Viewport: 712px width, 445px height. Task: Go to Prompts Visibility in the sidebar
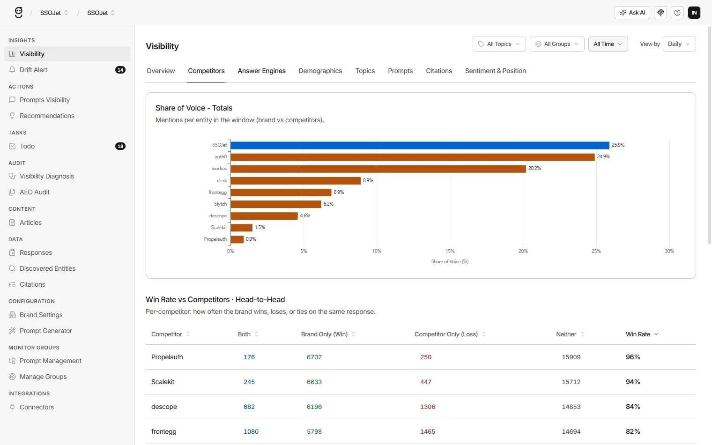(67, 100)
